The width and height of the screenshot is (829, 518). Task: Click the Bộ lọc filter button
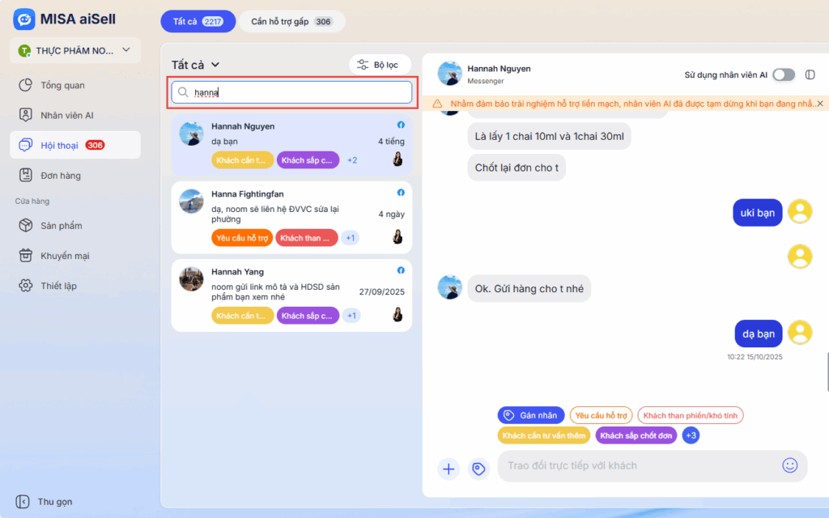click(x=380, y=65)
